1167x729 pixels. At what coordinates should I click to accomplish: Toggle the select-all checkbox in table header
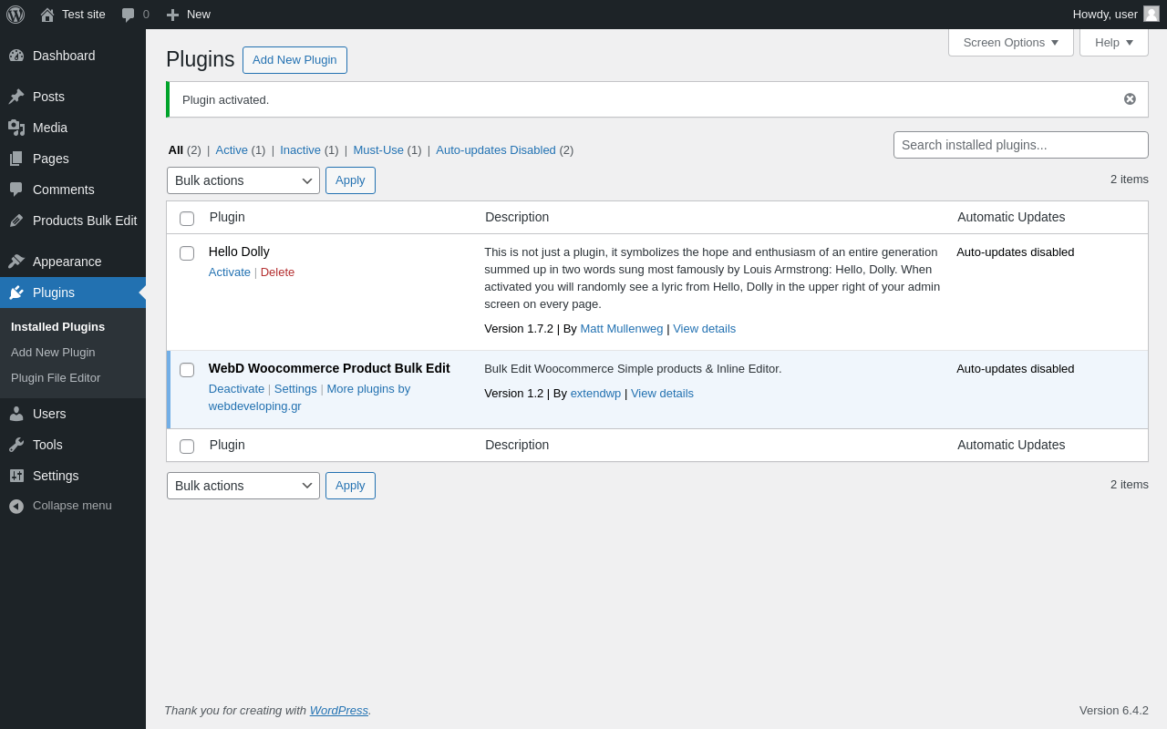(x=187, y=219)
